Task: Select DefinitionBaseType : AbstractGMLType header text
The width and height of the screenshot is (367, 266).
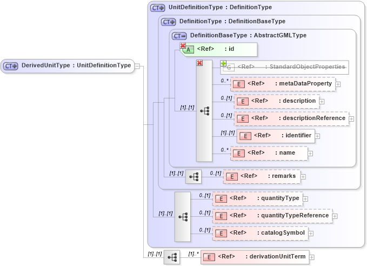Action: click(x=248, y=35)
